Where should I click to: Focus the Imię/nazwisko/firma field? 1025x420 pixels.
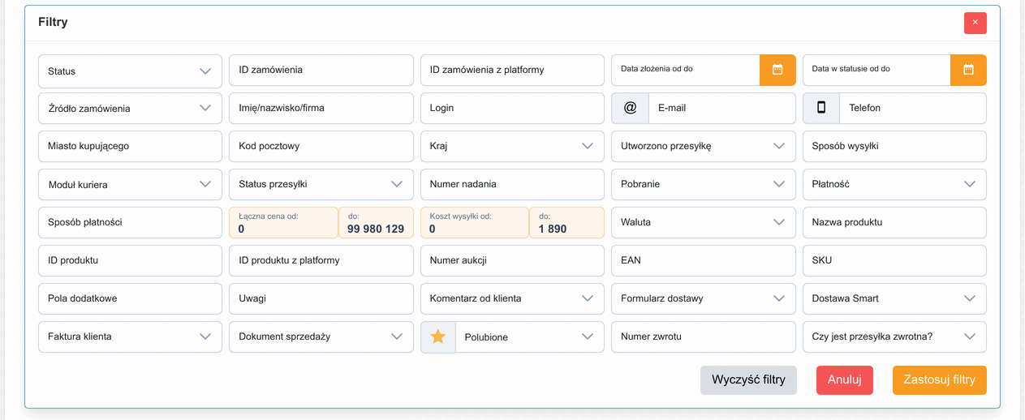pos(321,108)
